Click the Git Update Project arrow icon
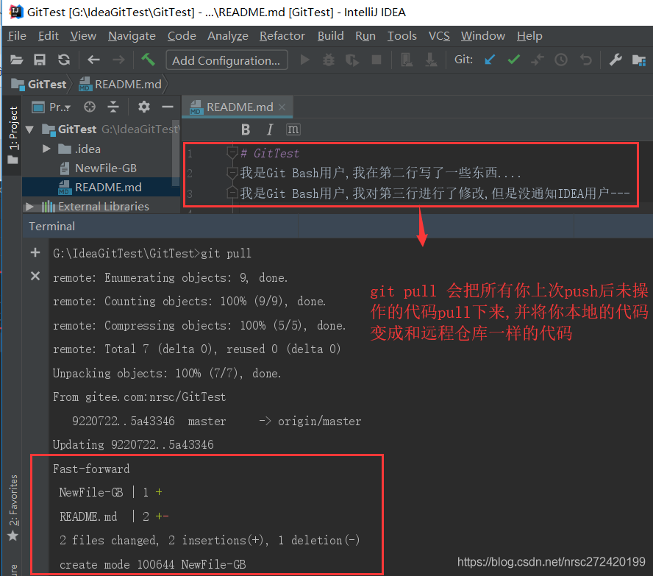Screen dimensions: 653x576 (x=490, y=60)
